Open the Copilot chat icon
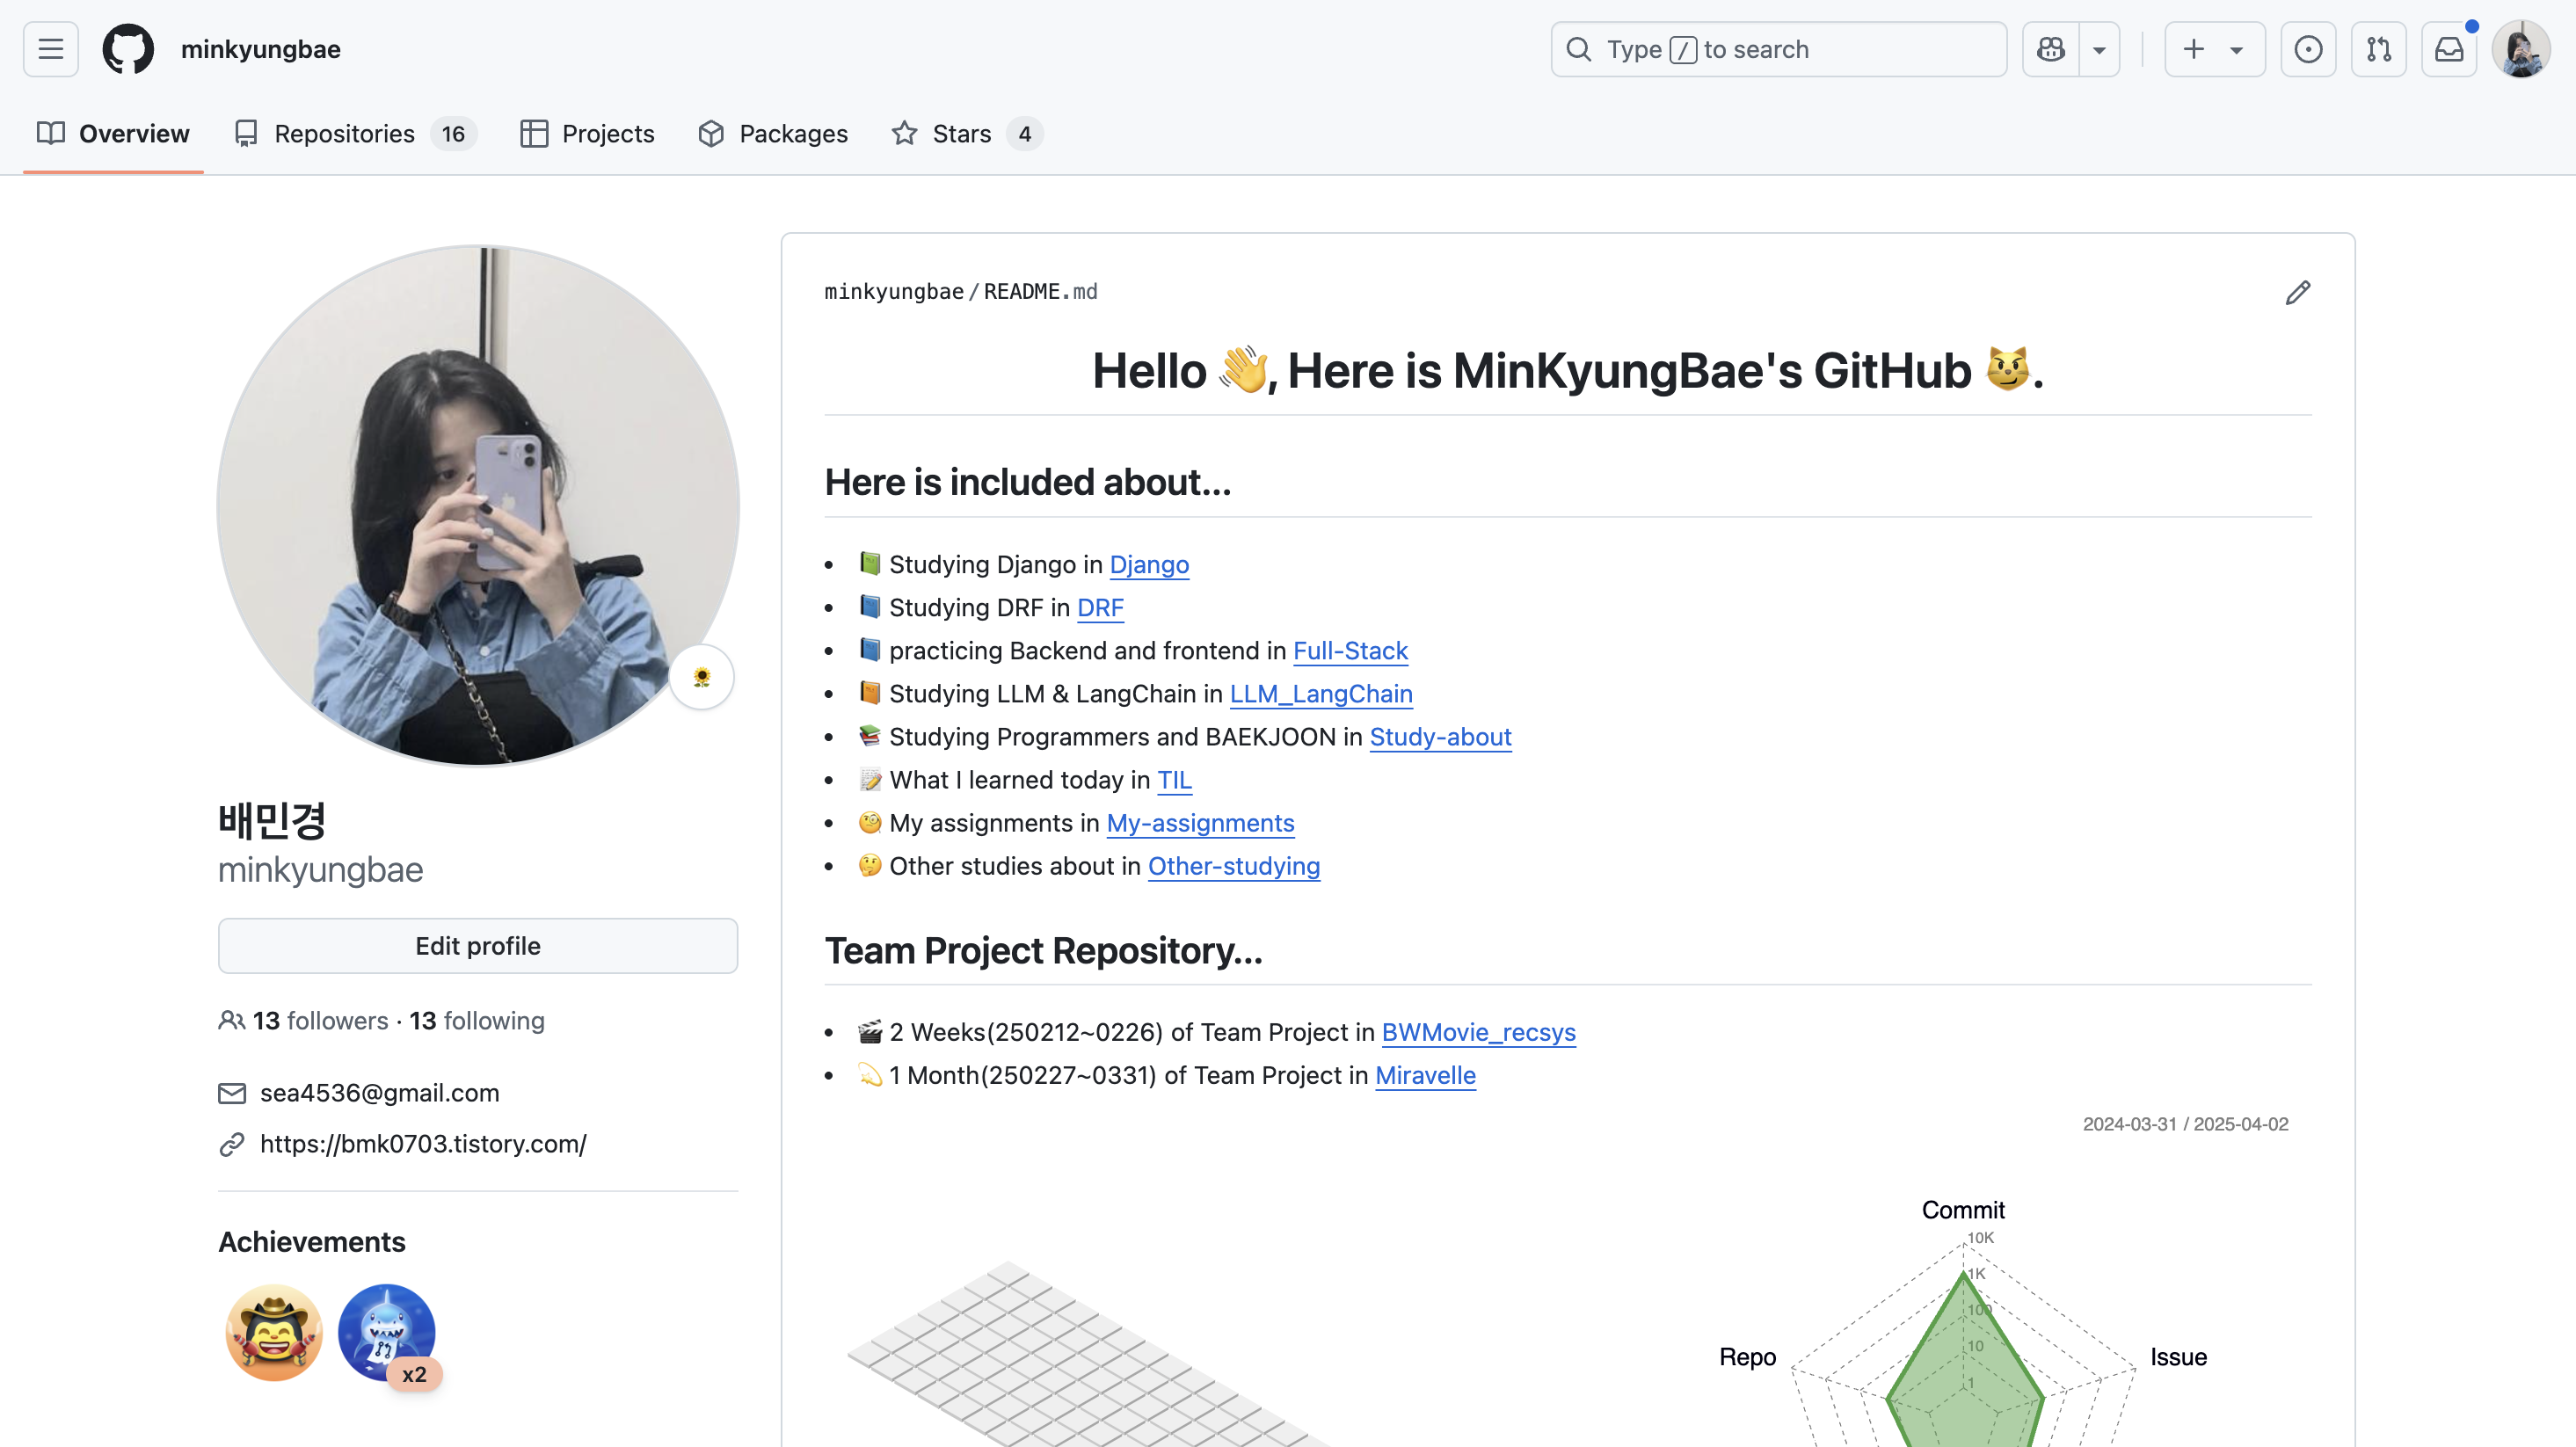This screenshot has height=1447, width=2576. tap(2051, 49)
